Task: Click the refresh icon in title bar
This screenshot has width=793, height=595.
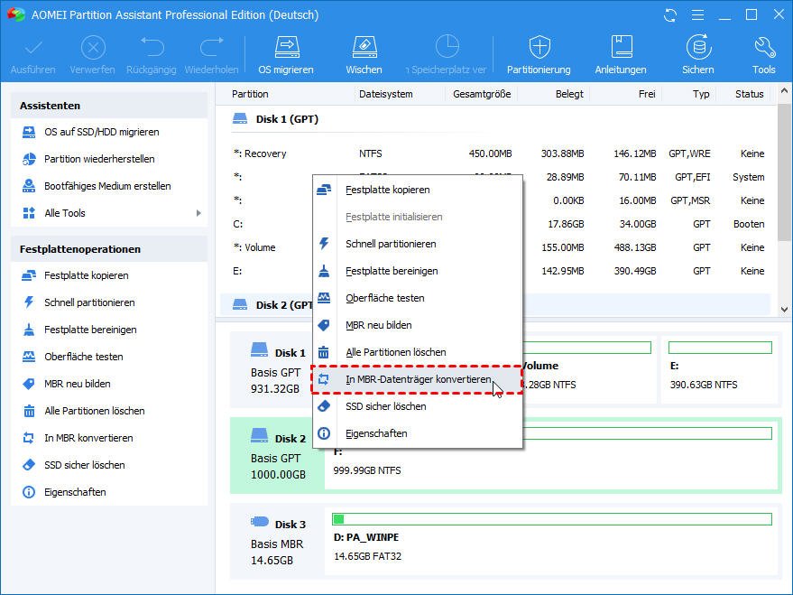Action: (x=670, y=15)
